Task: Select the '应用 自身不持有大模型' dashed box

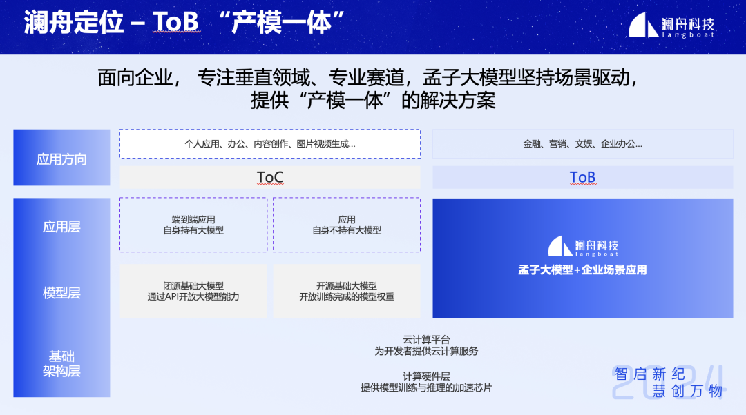Action: click(346, 225)
